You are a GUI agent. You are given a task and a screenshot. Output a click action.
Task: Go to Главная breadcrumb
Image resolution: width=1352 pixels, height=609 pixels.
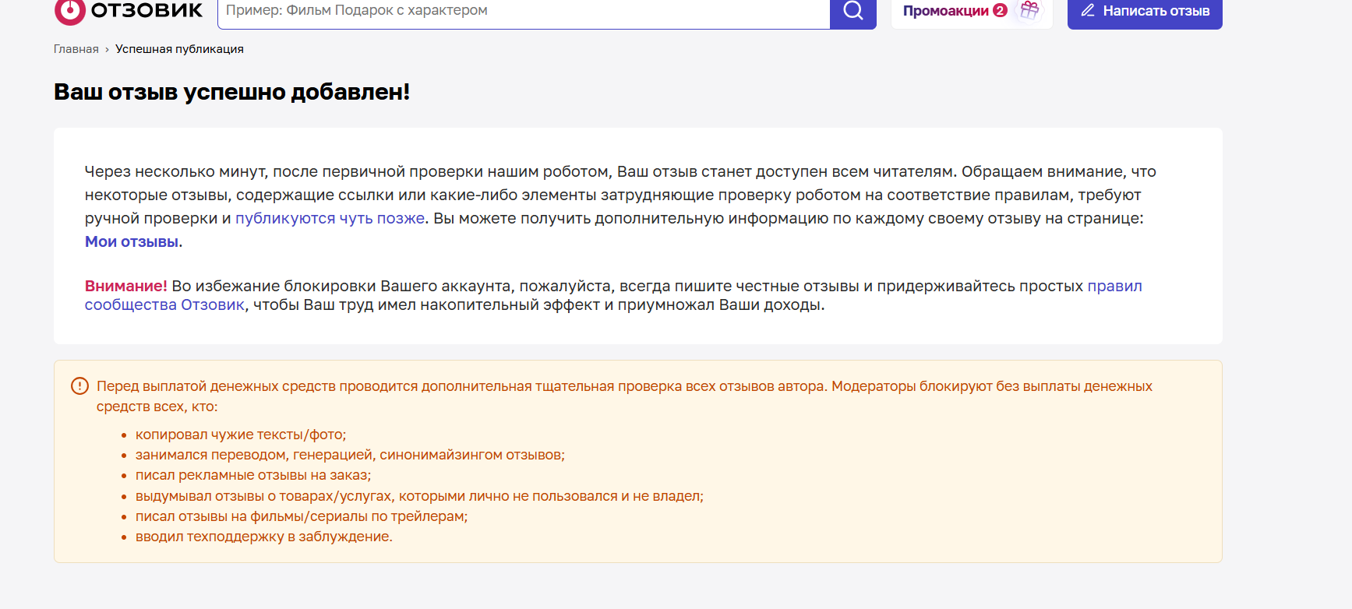point(76,49)
